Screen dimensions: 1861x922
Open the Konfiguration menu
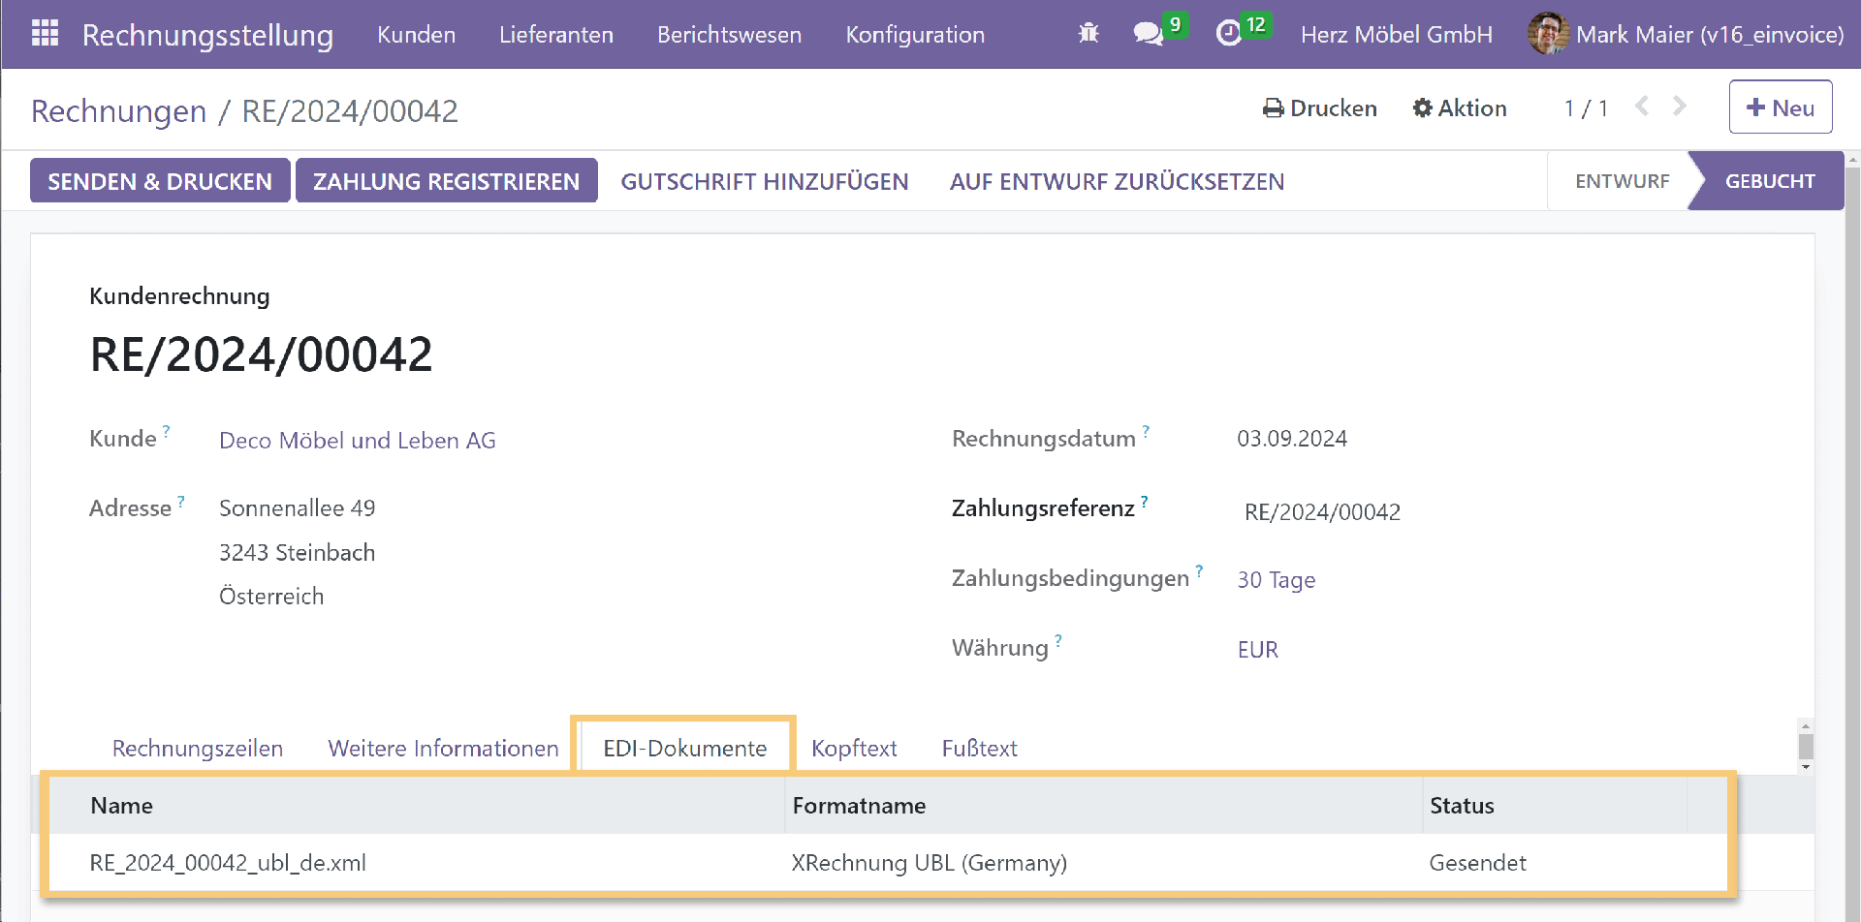click(x=914, y=35)
